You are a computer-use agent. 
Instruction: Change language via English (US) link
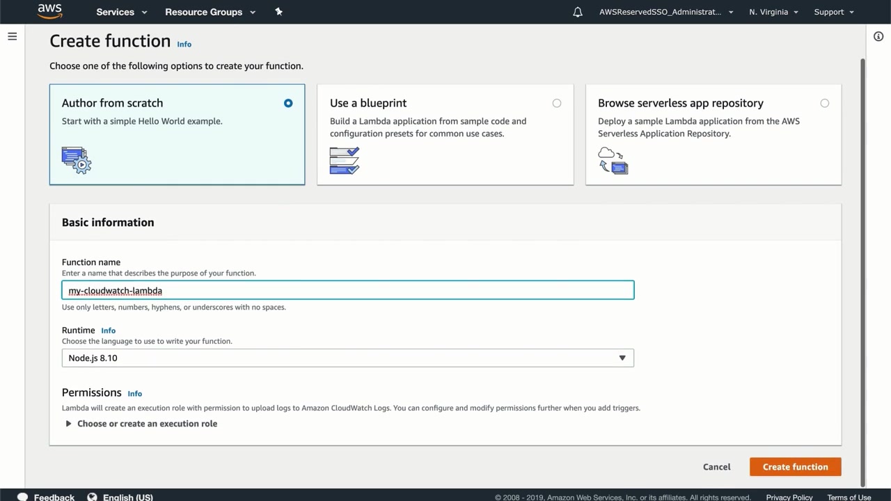tap(128, 498)
